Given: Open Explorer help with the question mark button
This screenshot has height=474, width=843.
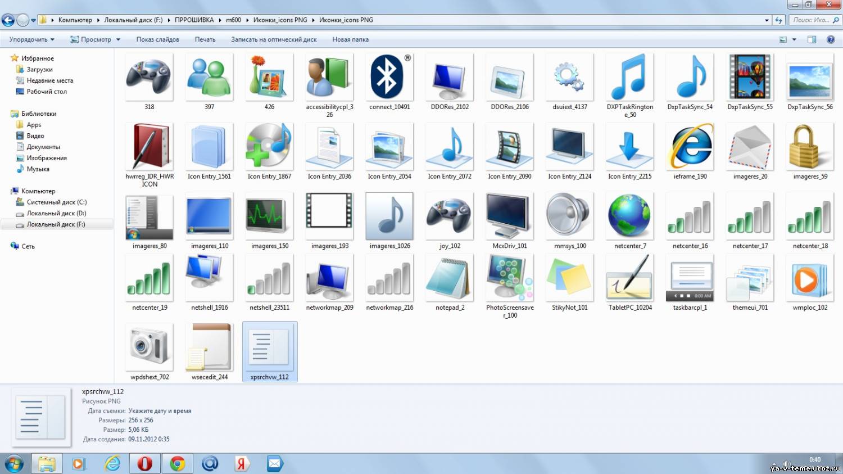Looking at the screenshot, I should [x=831, y=39].
